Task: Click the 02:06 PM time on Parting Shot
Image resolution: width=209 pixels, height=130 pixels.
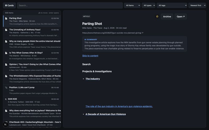Action: coord(55,18)
